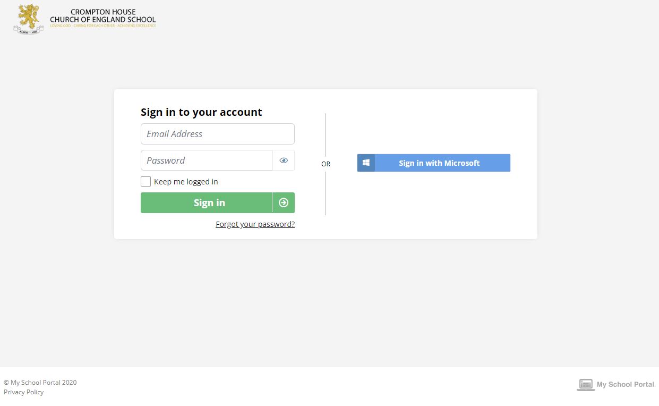659x406 pixels.
Task: Click the Windows logo on Microsoft button
Action: [366, 163]
